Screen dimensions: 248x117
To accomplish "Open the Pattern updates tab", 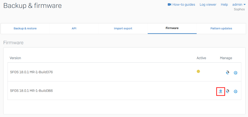I will tap(221, 29).
